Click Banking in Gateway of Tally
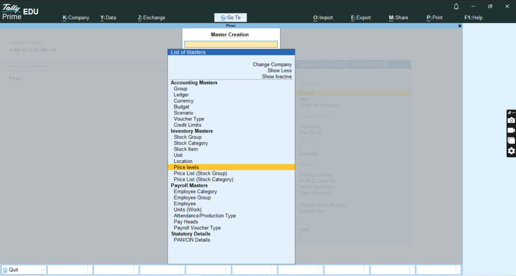516x276 pixels. click(309, 154)
